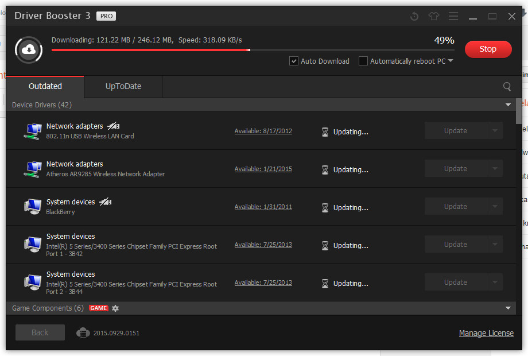Click the GAME badge in Game Components
This screenshot has width=528, height=356.
[x=98, y=308]
